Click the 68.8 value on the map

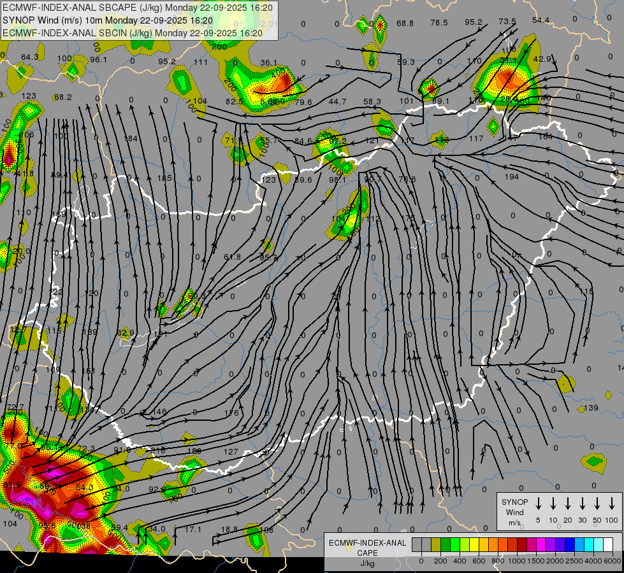point(405,24)
